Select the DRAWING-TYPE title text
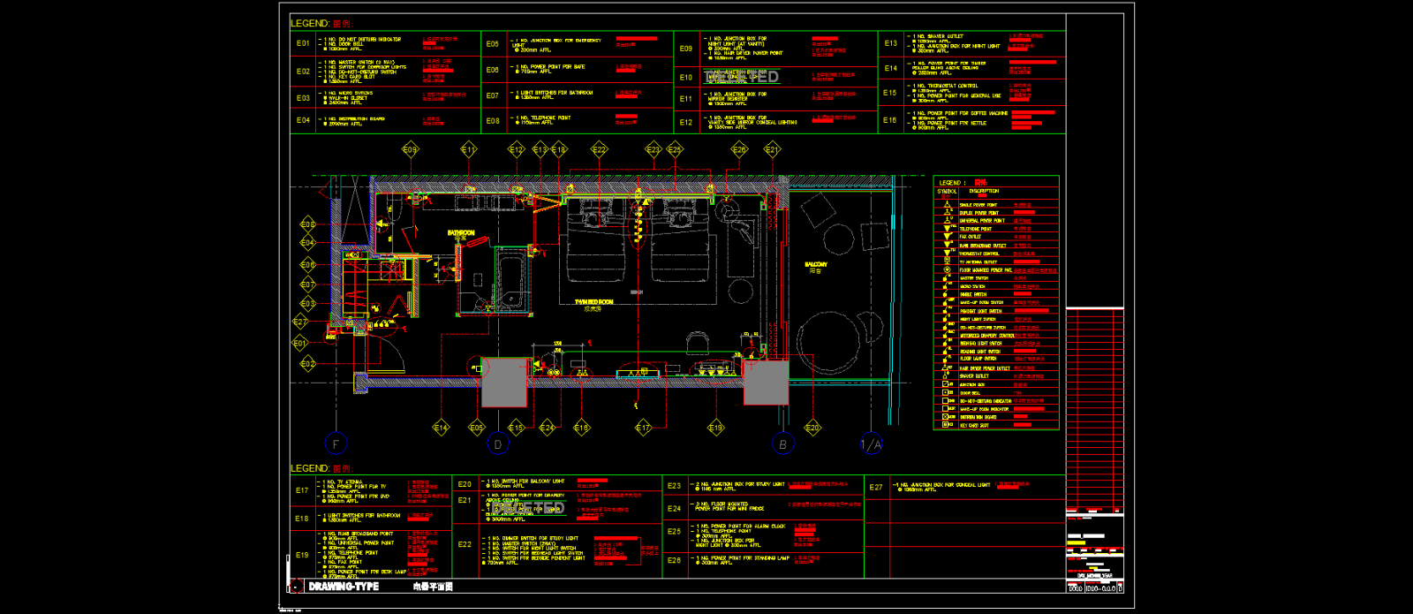The width and height of the screenshot is (1413, 614). coord(344,587)
